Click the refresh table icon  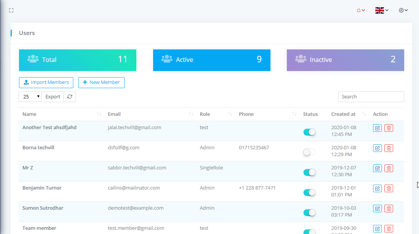70,97
